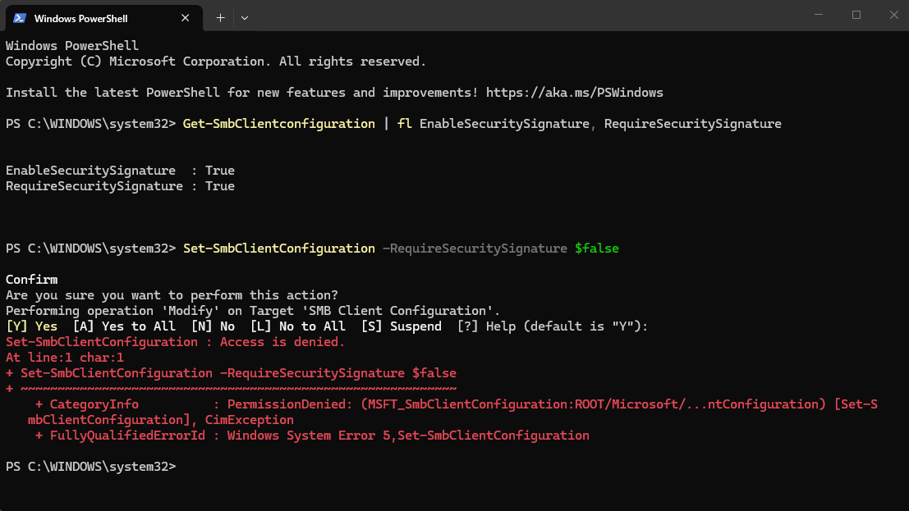Screen dimensions: 909x511
Task: Close the terminal window
Action: [x=893, y=15]
